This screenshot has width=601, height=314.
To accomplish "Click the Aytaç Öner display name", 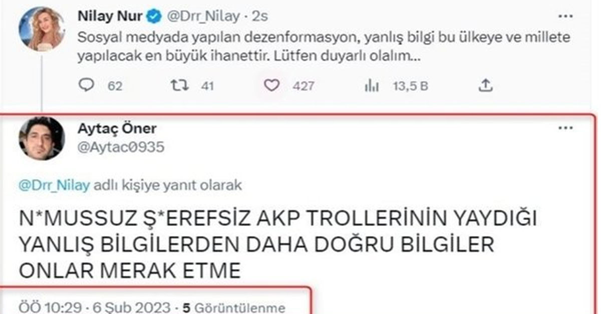I will click(x=117, y=129).
